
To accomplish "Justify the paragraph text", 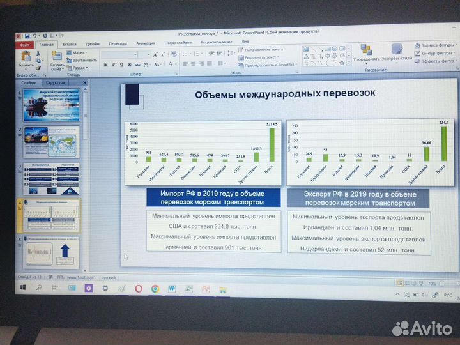I will [209, 64].
